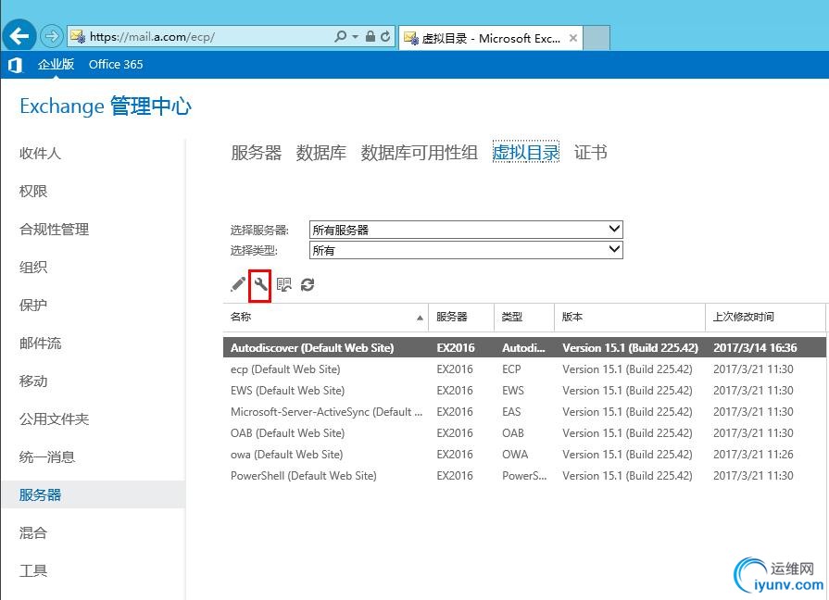Open 收件人 in the left navigation
The height and width of the screenshot is (600, 829).
pyautogui.click(x=40, y=154)
